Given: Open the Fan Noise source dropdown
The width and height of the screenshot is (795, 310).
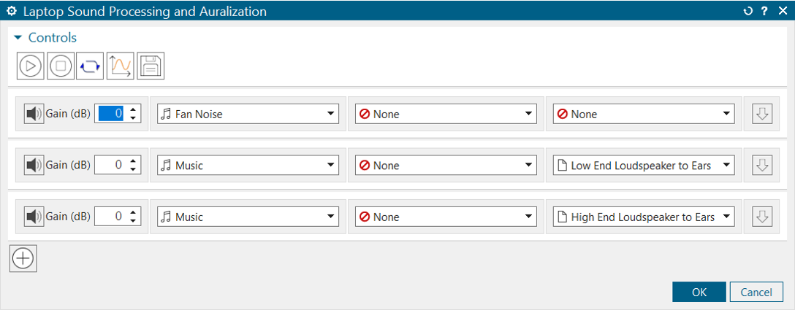Looking at the screenshot, I should [x=248, y=114].
